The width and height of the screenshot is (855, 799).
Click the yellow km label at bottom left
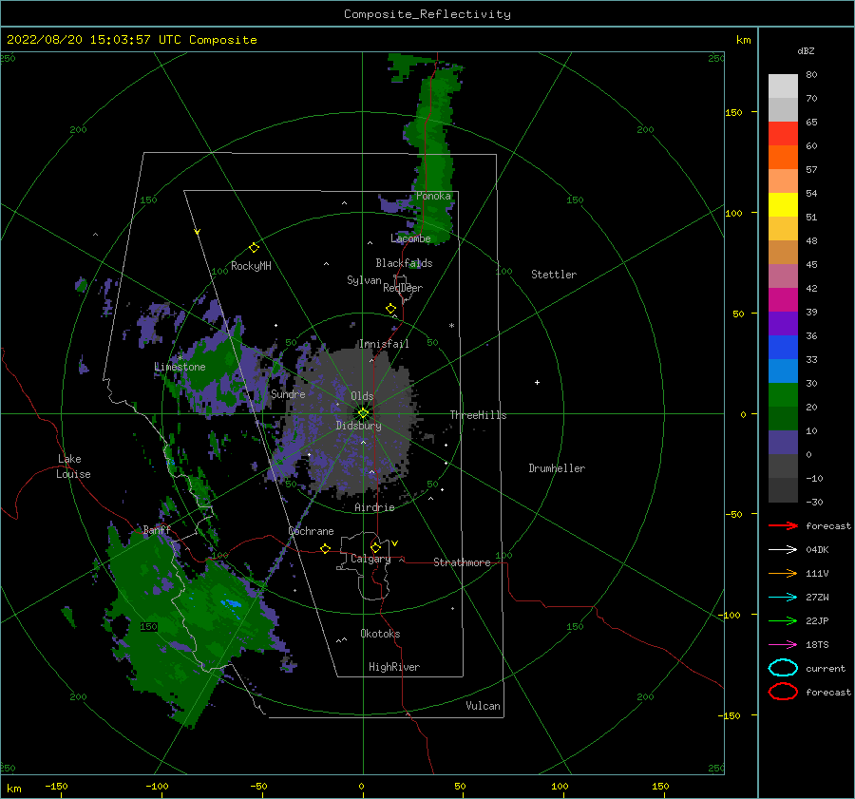tap(13, 789)
